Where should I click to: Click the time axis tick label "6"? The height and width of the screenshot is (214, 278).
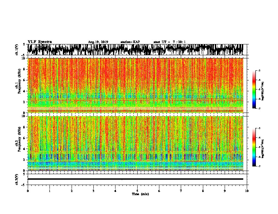pyautogui.click(x=159, y=191)
